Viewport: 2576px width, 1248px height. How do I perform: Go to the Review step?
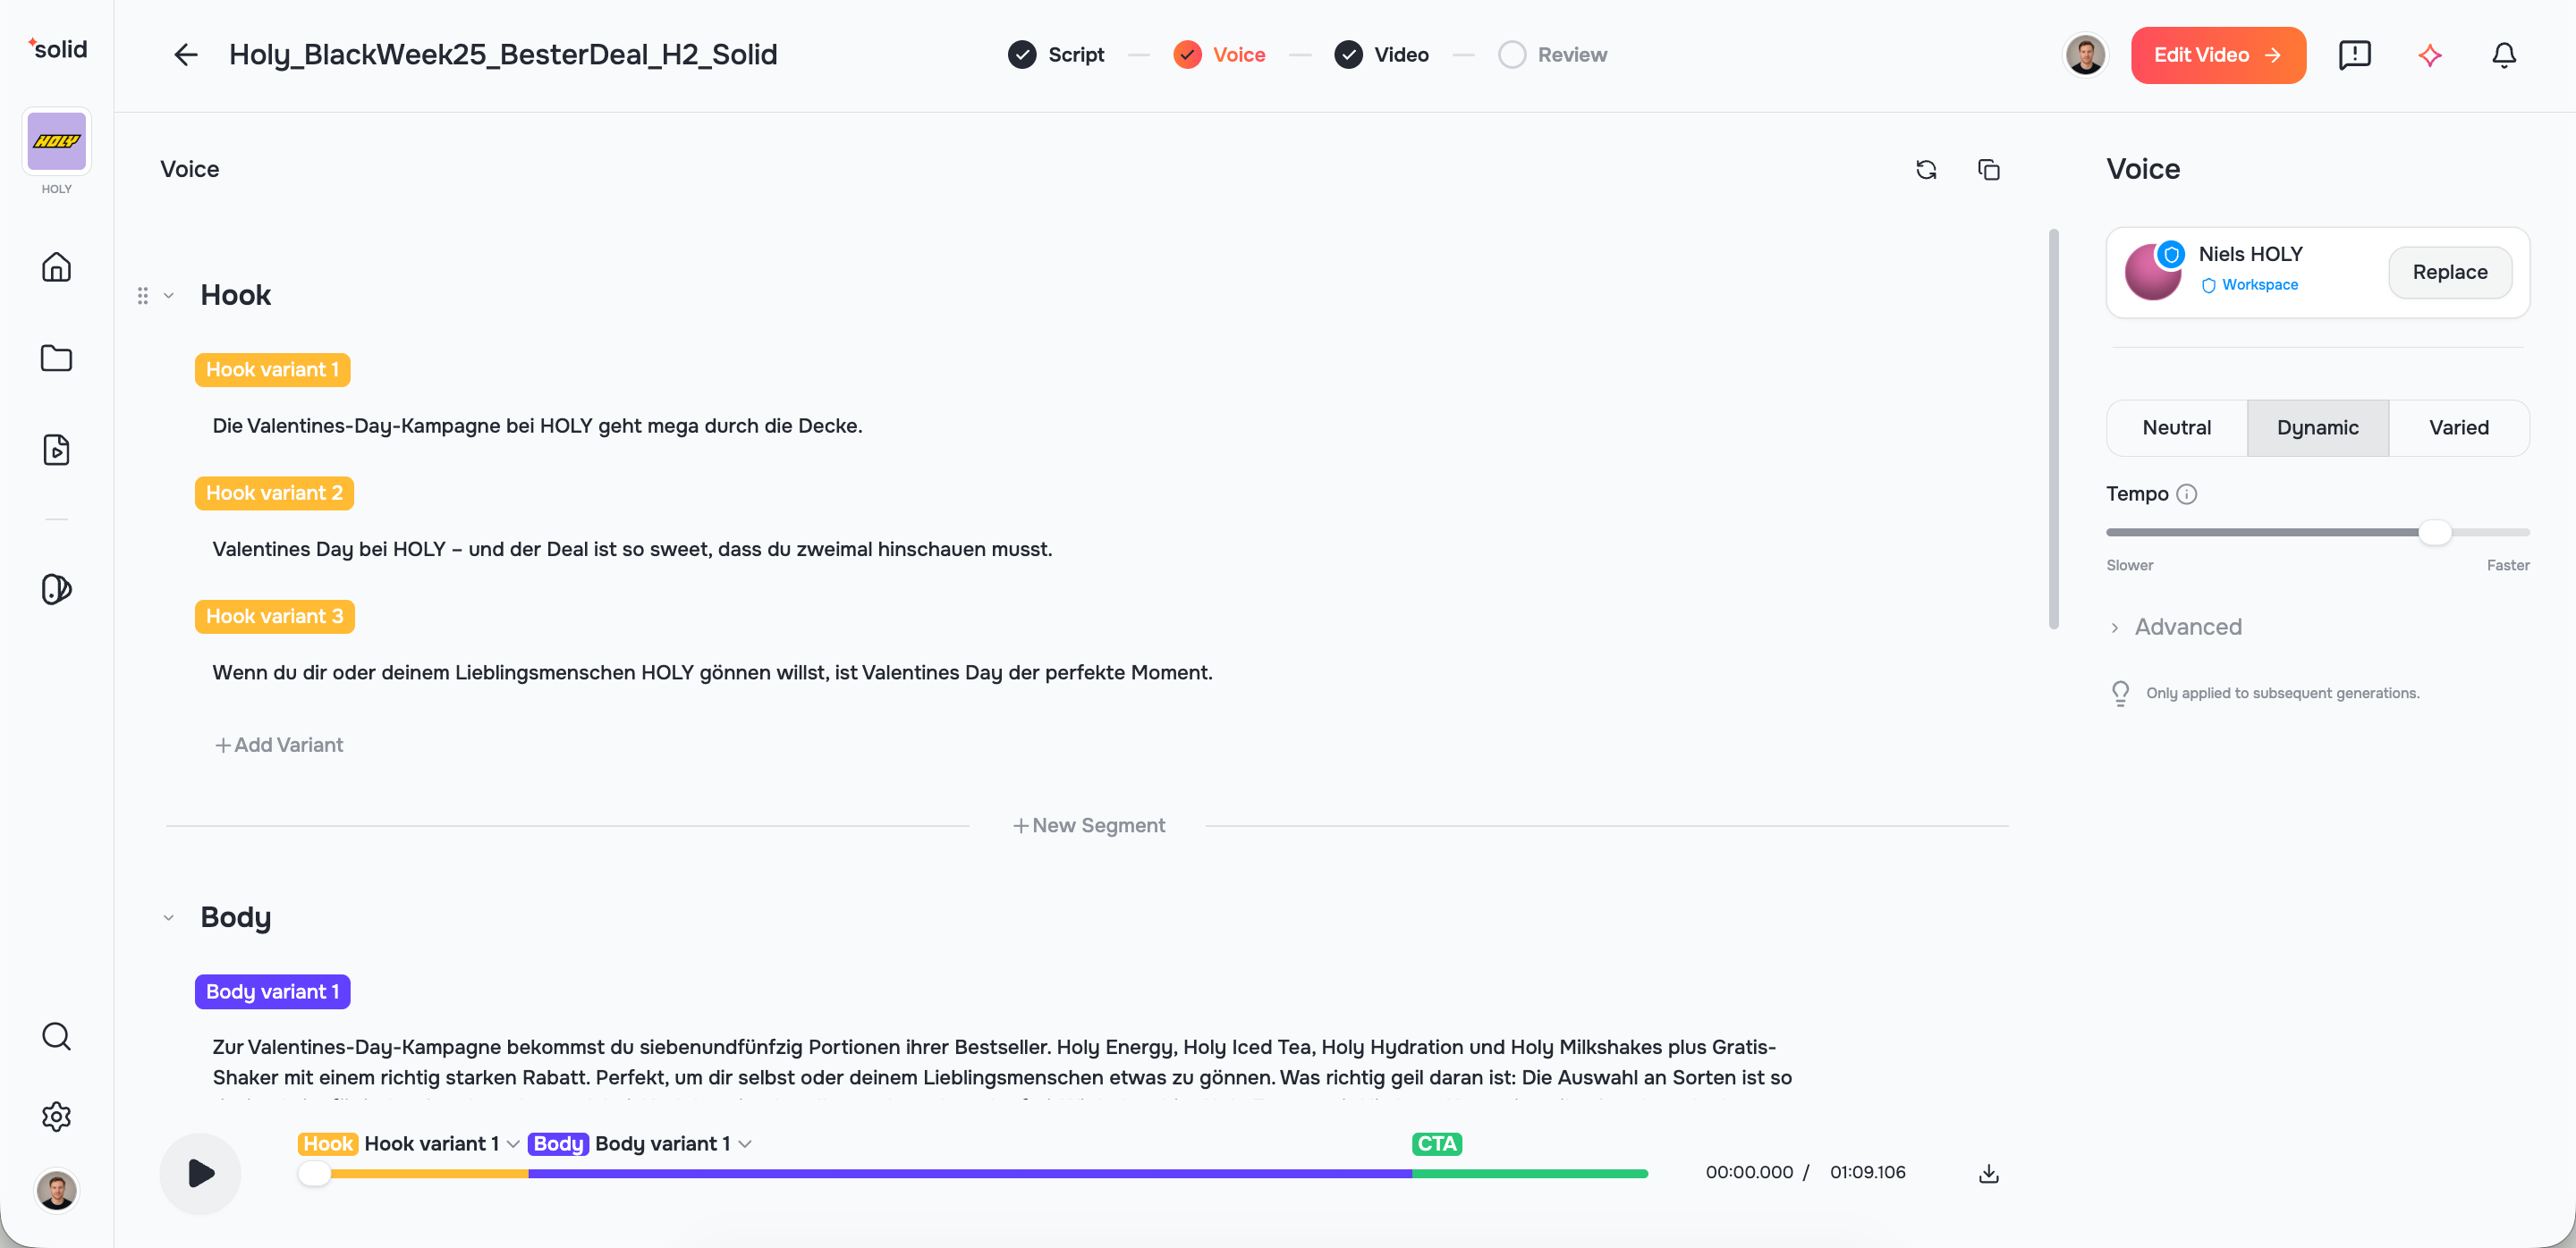[x=1552, y=55]
